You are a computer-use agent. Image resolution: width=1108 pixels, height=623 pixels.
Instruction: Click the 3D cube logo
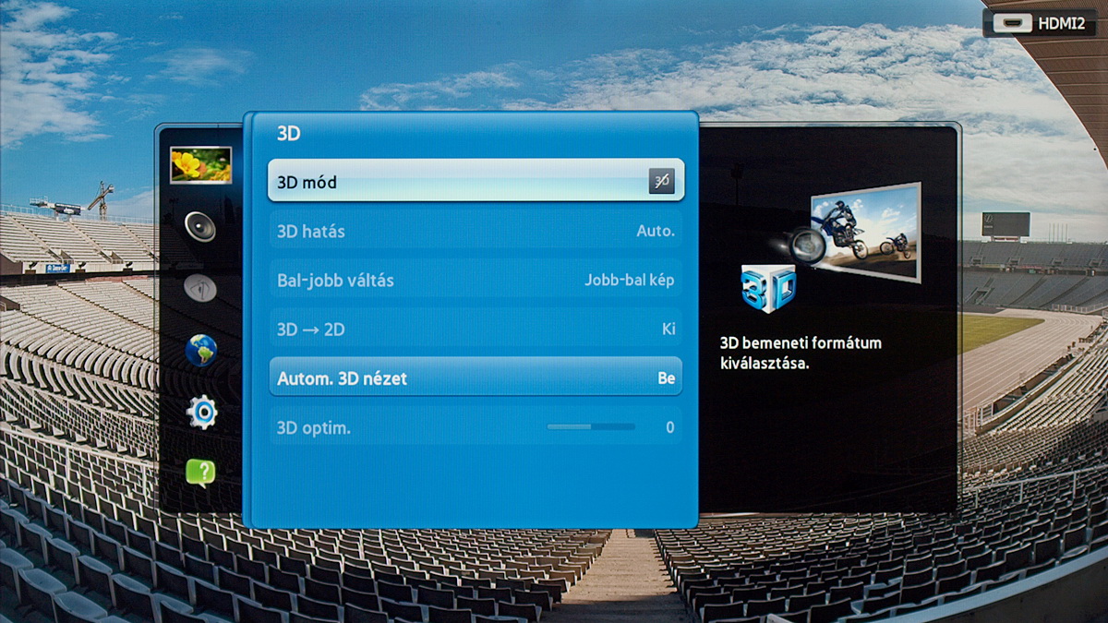click(768, 289)
